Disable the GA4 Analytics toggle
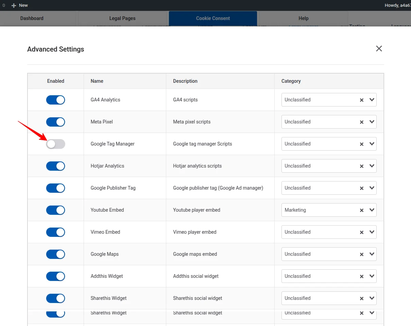 pyautogui.click(x=55, y=100)
